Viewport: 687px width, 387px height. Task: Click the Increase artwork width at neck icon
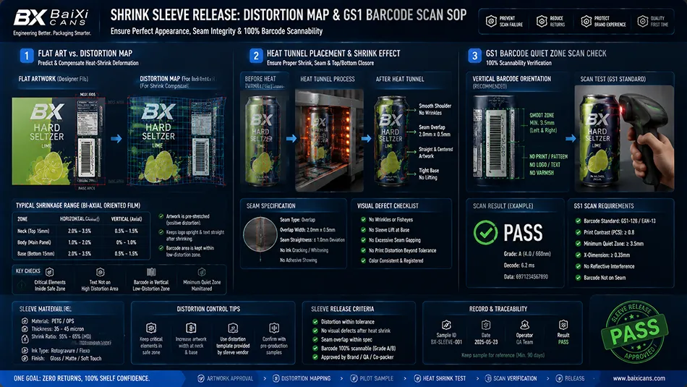pyautogui.click(x=191, y=328)
